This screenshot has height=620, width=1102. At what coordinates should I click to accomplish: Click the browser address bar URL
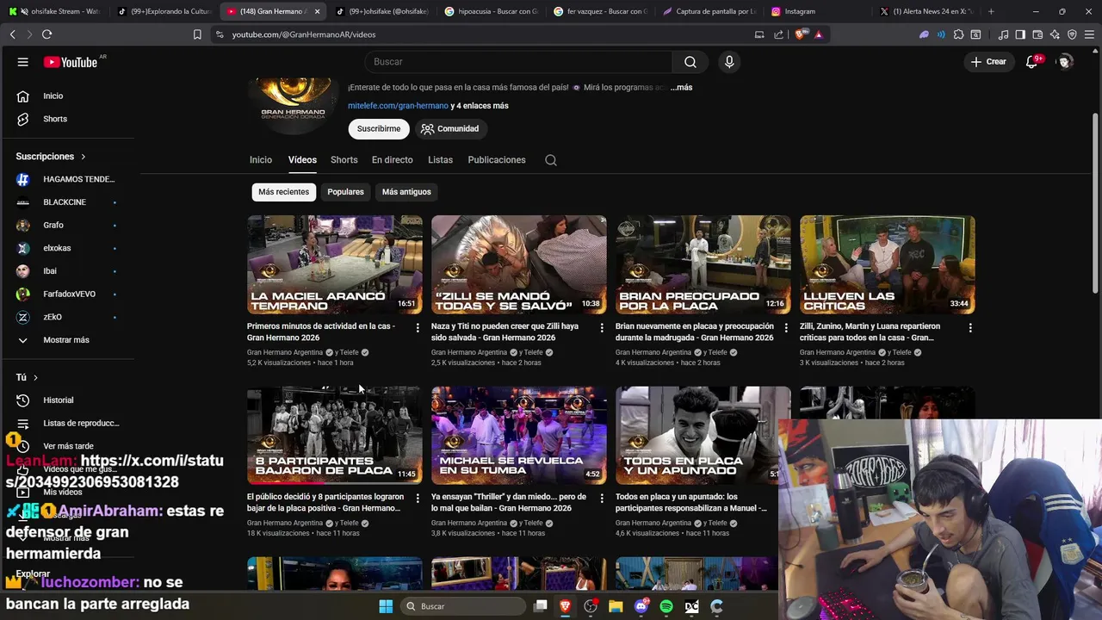click(304, 34)
